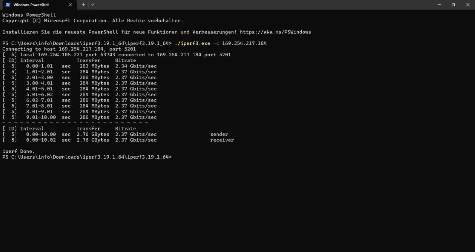
Task: Click the iperf3.exe command text
Action: [x=192, y=43]
